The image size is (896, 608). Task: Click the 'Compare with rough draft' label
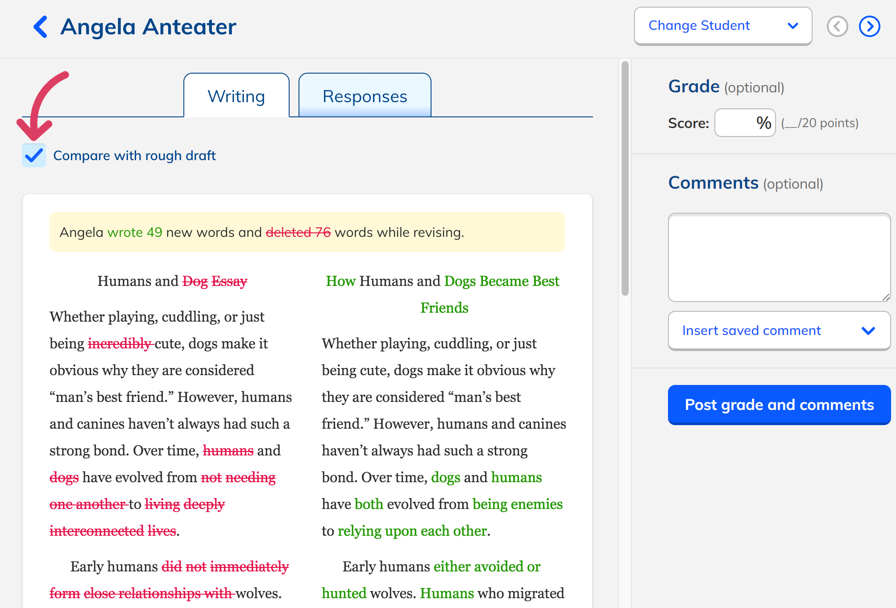pyautogui.click(x=134, y=156)
